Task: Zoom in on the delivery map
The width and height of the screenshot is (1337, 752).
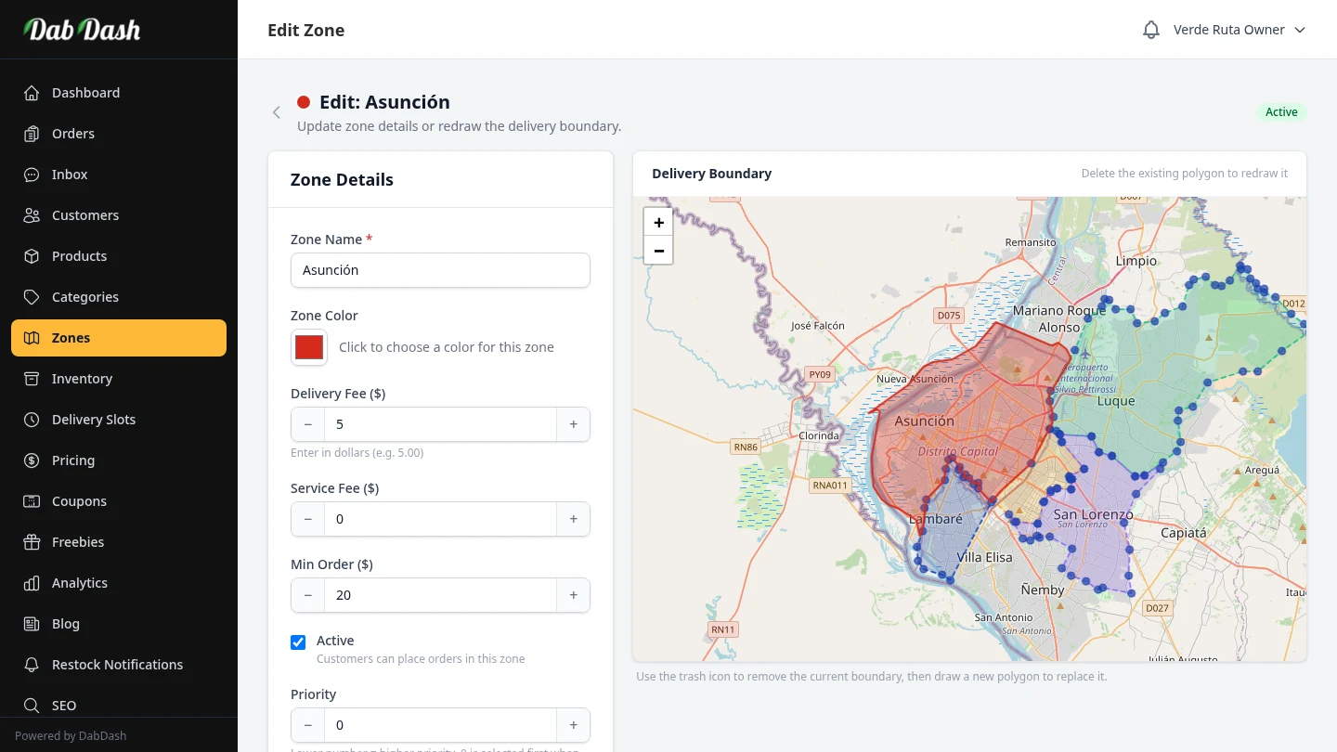Action: point(658,223)
